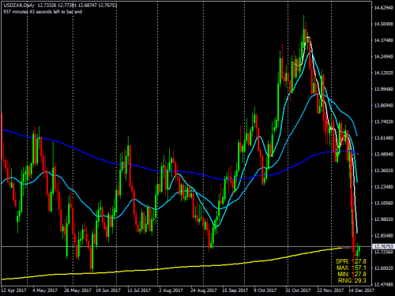
Task: Click the 22 Nov 2017 date label
Action: point(330,290)
